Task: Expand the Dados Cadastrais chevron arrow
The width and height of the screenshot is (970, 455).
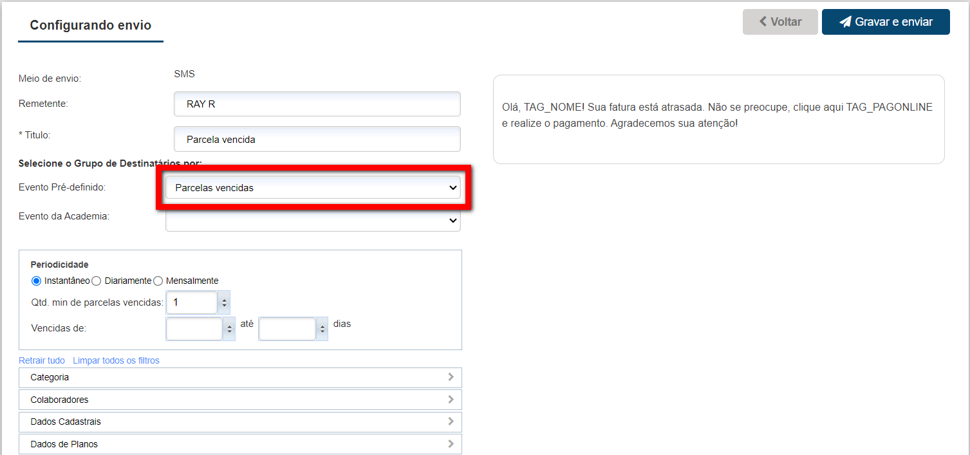Action: pos(451,422)
